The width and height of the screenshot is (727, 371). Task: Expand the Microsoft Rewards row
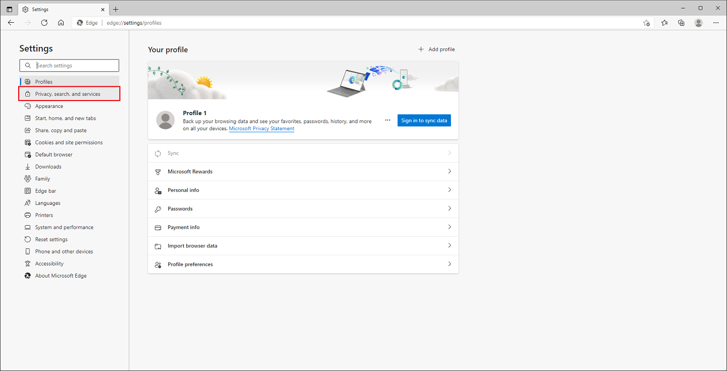pos(303,172)
